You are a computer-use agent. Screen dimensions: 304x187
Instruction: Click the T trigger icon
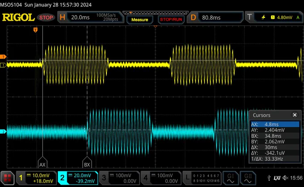[249, 17]
